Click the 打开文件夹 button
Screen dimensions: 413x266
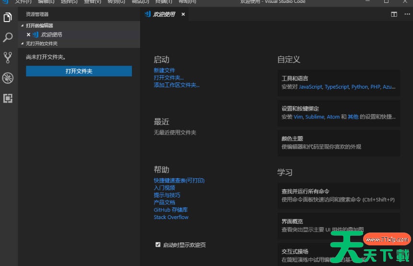click(79, 71)
